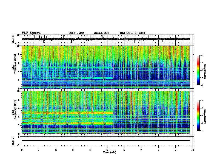The width and height of the screenshot is (217, 168).
Task: Click the ch.1 voltage waveform trace
Action: point(105,39)
